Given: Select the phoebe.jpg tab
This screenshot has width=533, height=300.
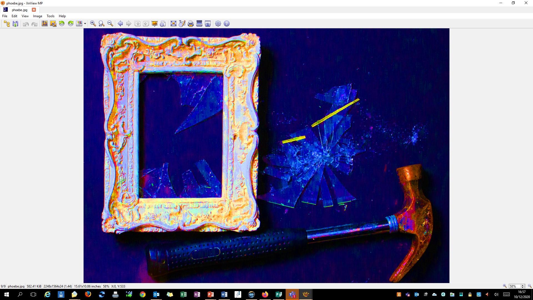Looking at the screenshot, I should point(20,10).
